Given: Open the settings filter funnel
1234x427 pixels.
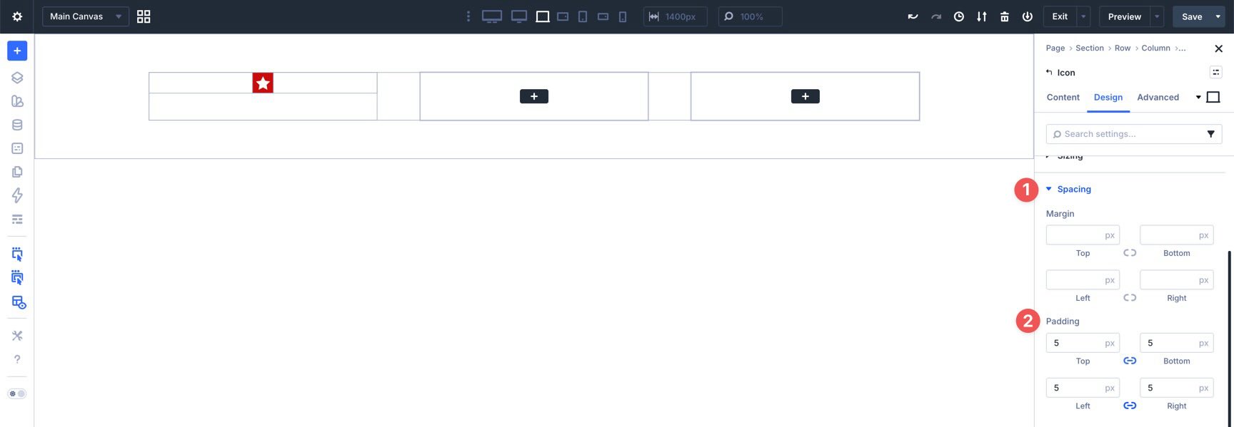Looking at the screenshot, I should tap(1210, 134).
